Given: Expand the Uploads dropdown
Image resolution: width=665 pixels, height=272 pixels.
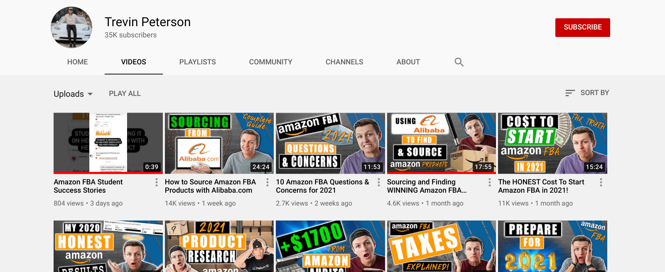Looking at the screenshot, I should [73, 94].
